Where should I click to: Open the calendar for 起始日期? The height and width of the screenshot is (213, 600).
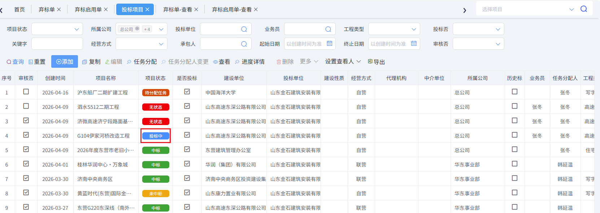click(x=330, y=44)
